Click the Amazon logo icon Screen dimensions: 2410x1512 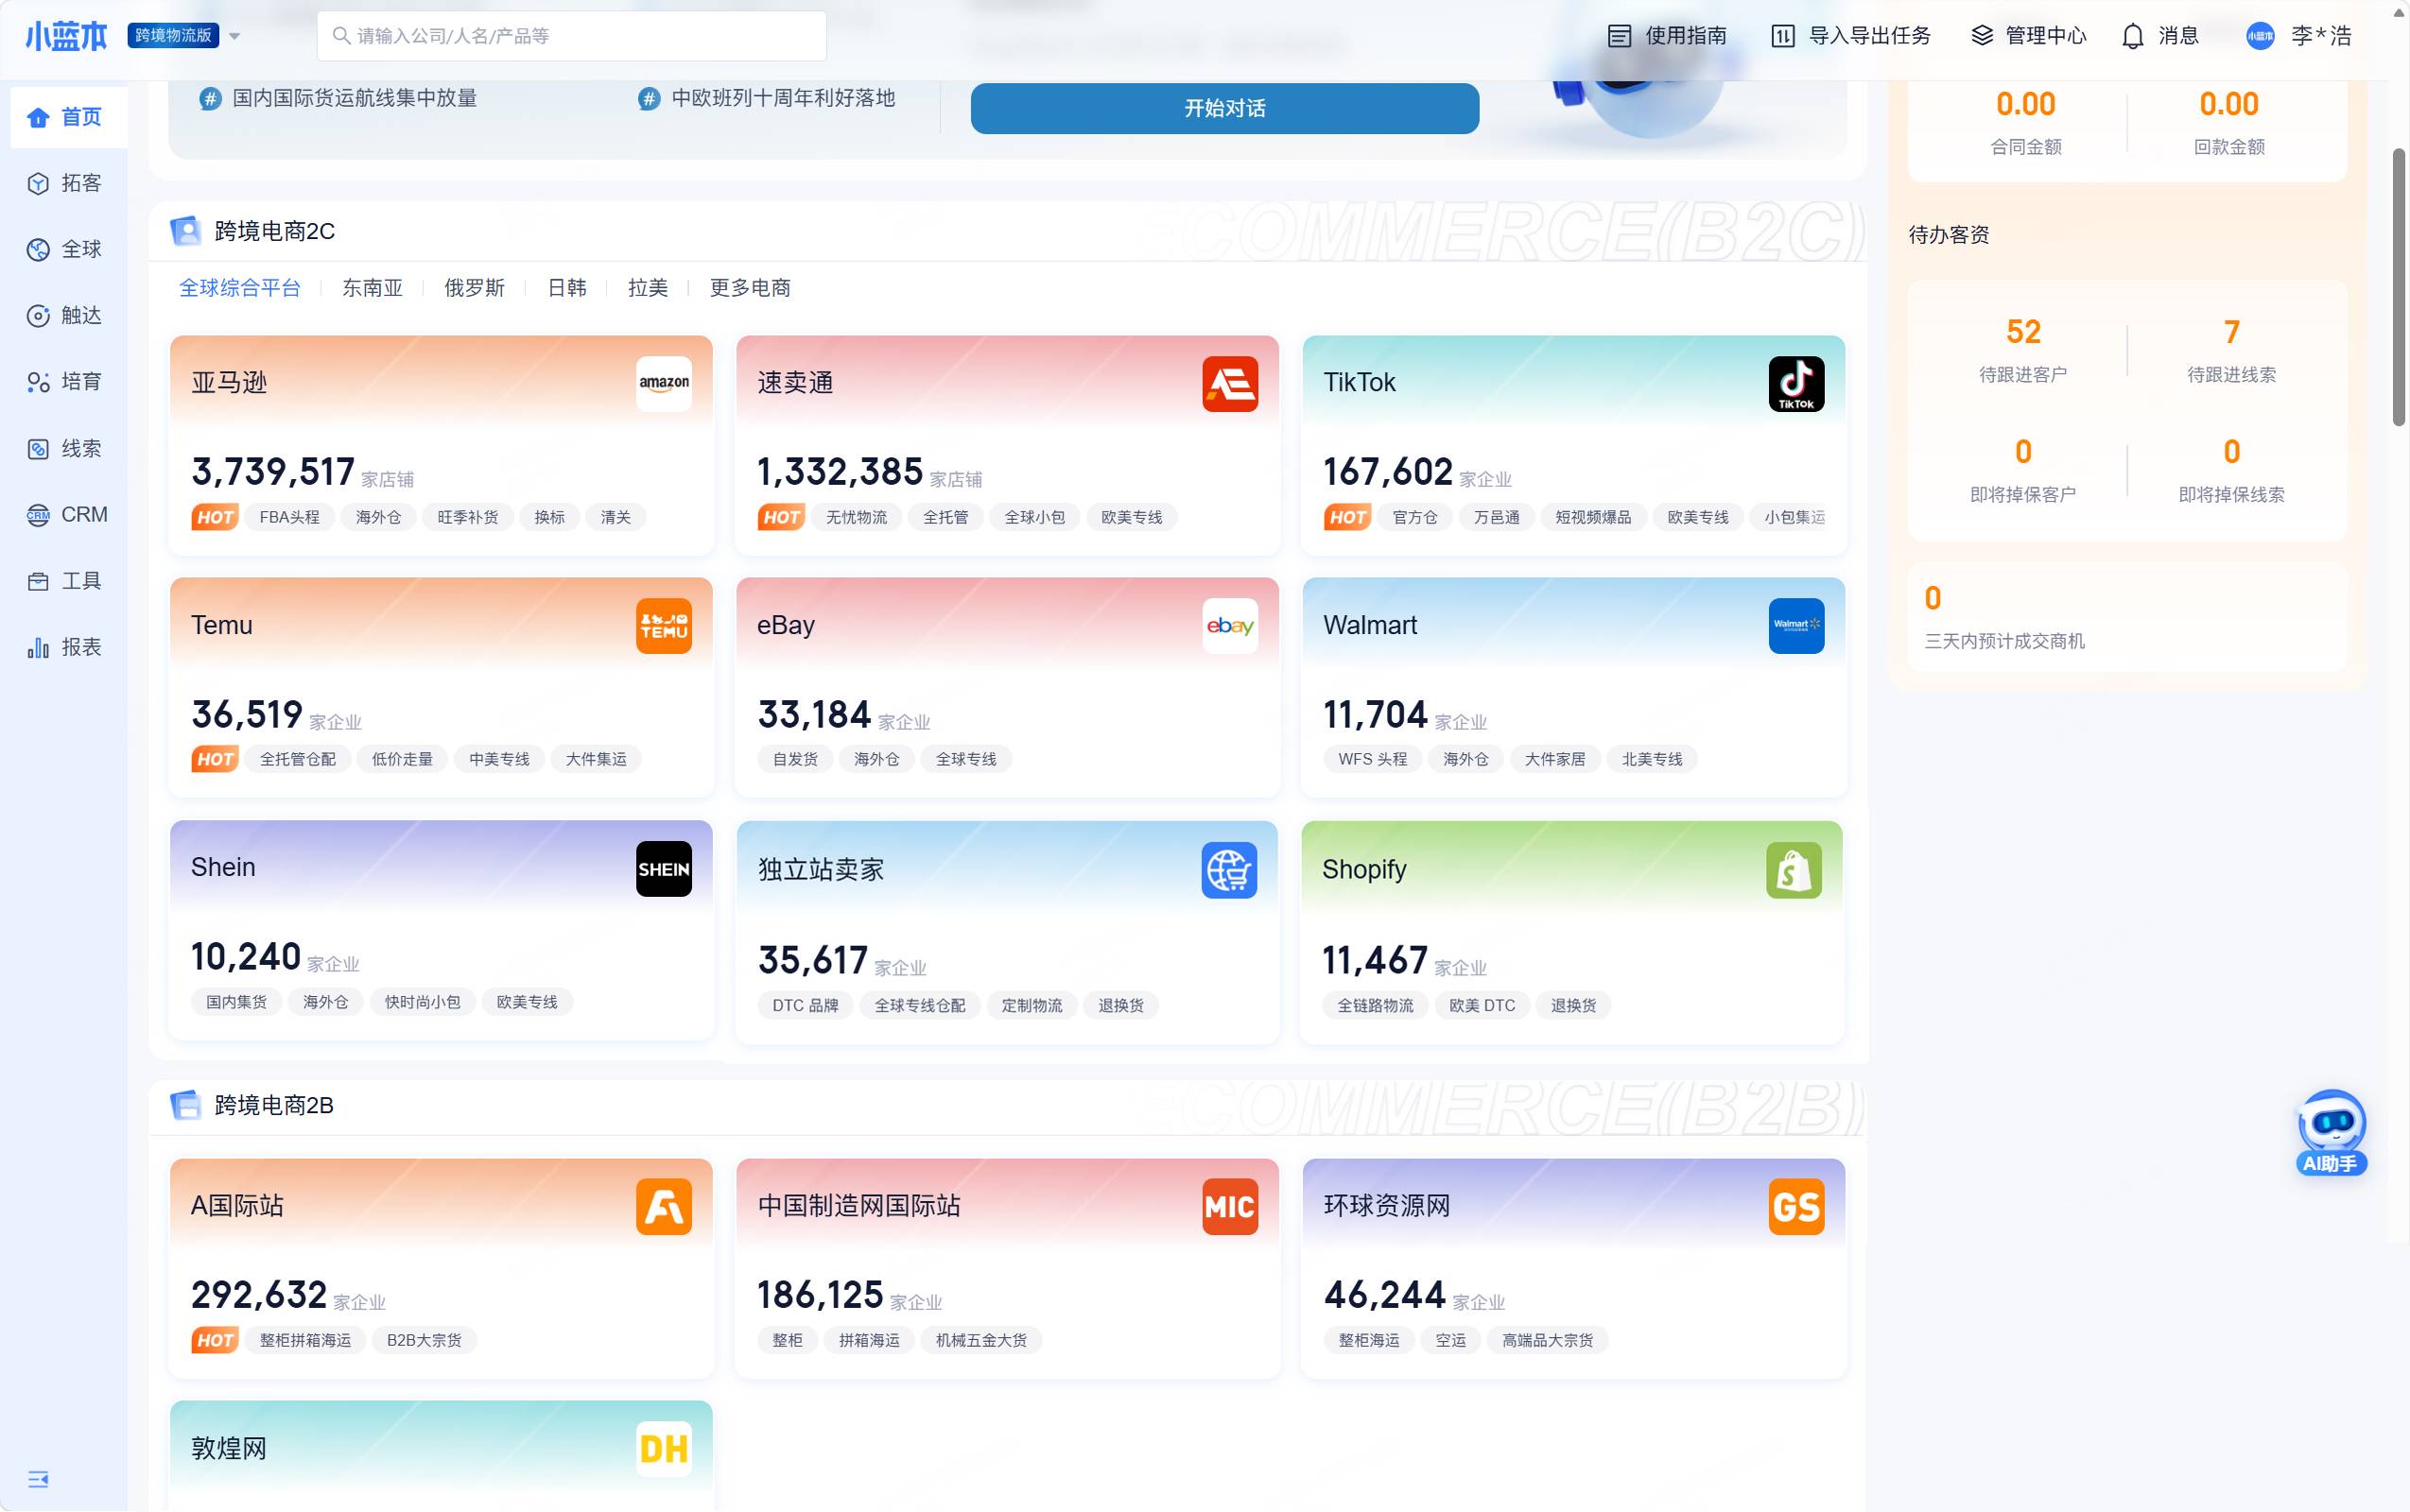[x=664, y=383]
